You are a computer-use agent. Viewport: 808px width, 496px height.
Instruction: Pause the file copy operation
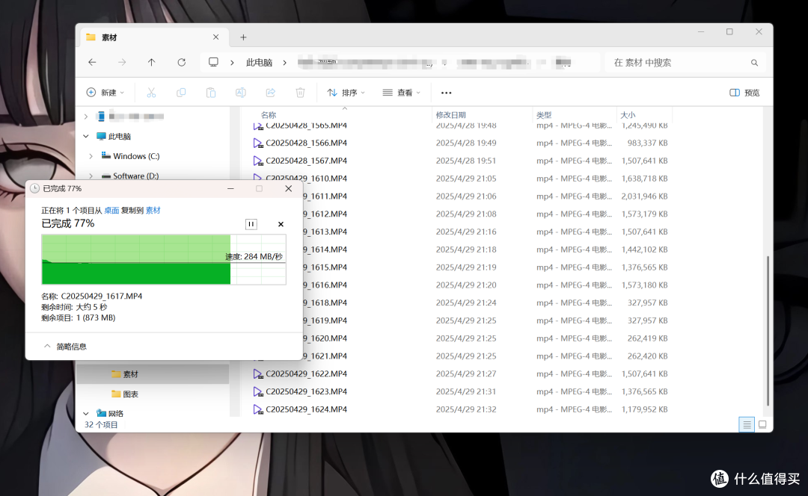click(x=251, y=224)
